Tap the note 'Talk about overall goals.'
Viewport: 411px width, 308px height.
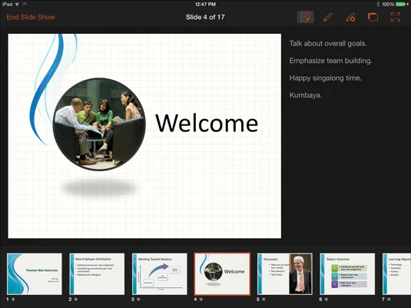328,44
